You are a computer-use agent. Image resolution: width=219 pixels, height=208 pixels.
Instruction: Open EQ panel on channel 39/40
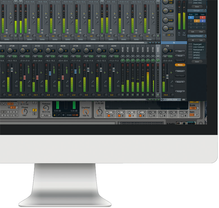click(x=93, y=86)
